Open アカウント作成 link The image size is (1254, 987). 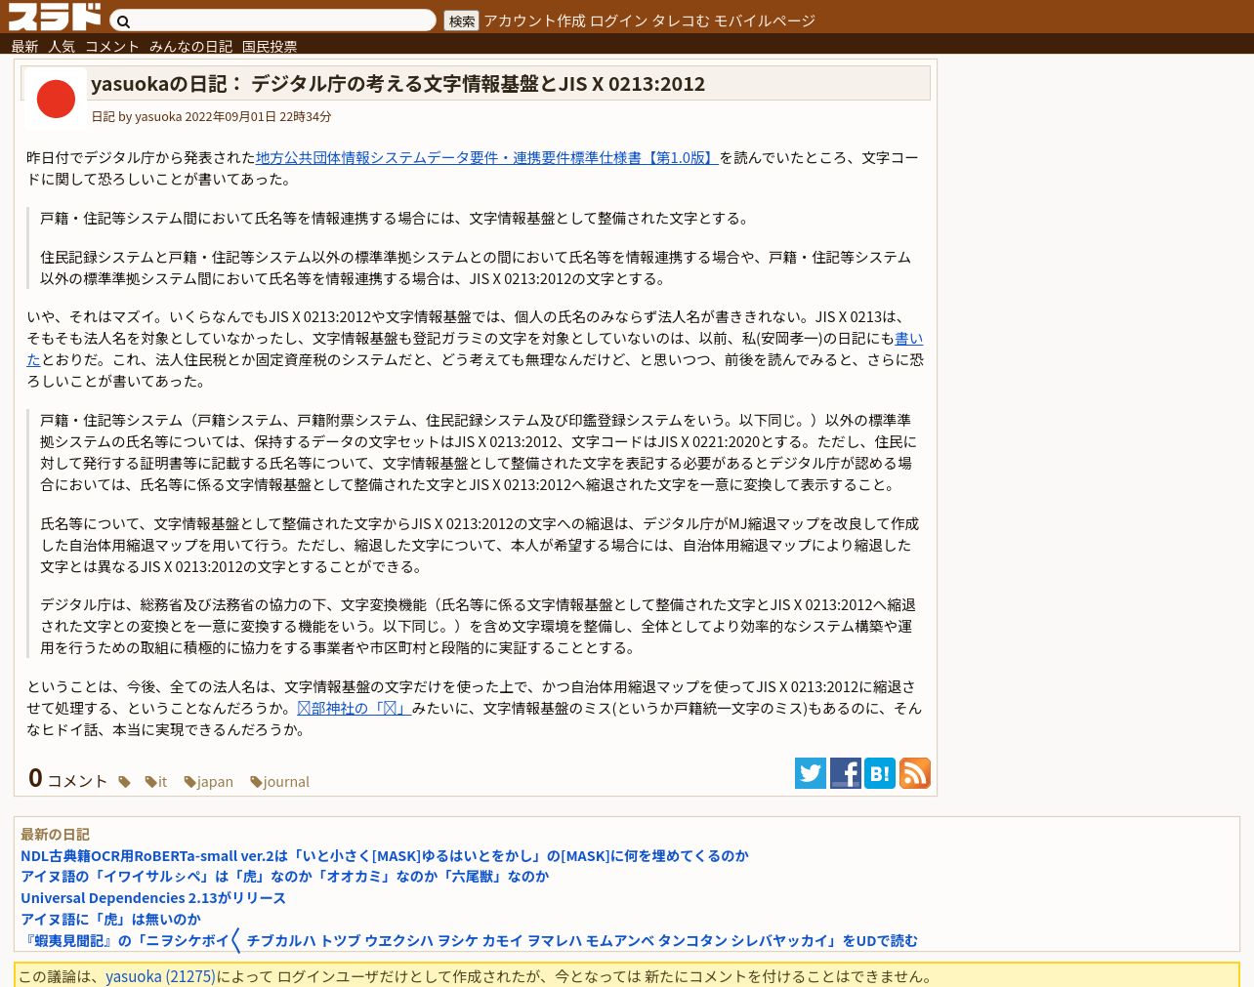tap(534, 21)
